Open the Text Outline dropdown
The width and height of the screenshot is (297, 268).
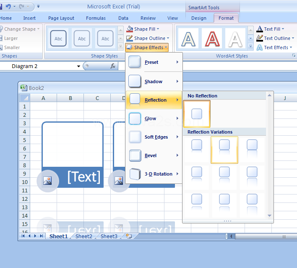click(x=275, y=38)
